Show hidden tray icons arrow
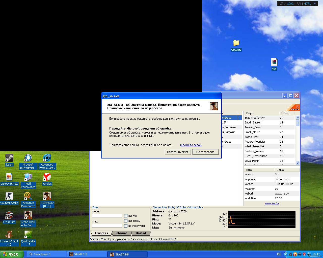This screenshot has width=323, height=258. [x=286, y=254]
